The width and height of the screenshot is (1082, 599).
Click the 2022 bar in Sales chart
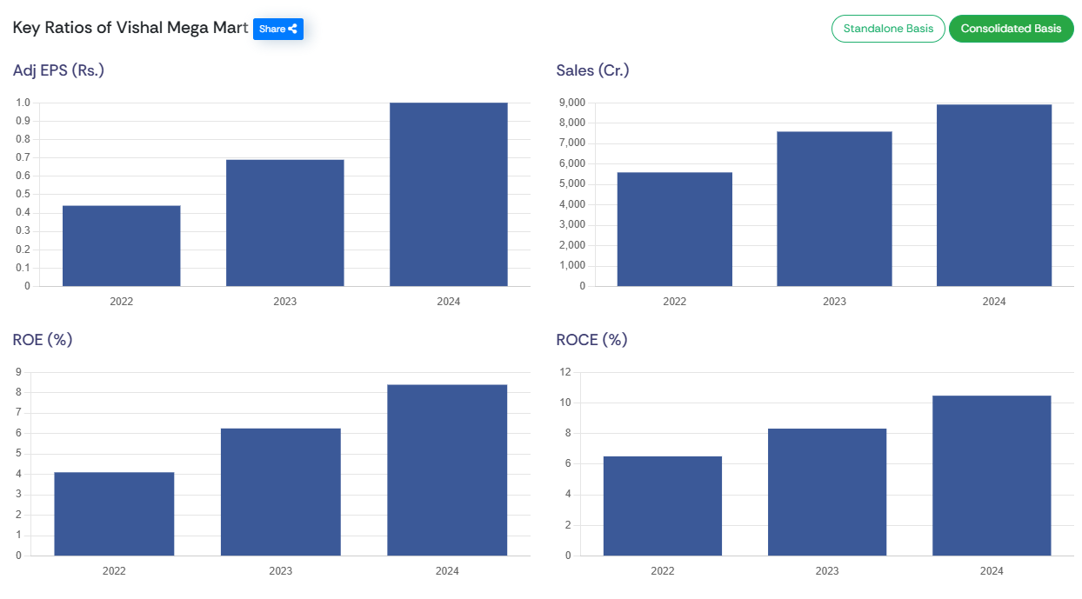coord(674,230)
